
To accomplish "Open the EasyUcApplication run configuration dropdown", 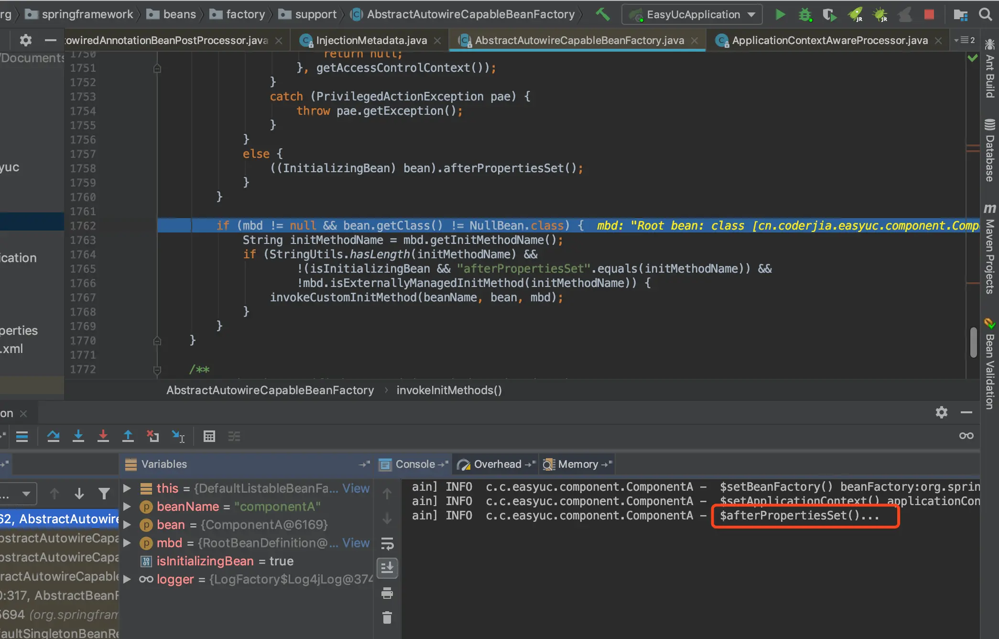I will [692, 14].
